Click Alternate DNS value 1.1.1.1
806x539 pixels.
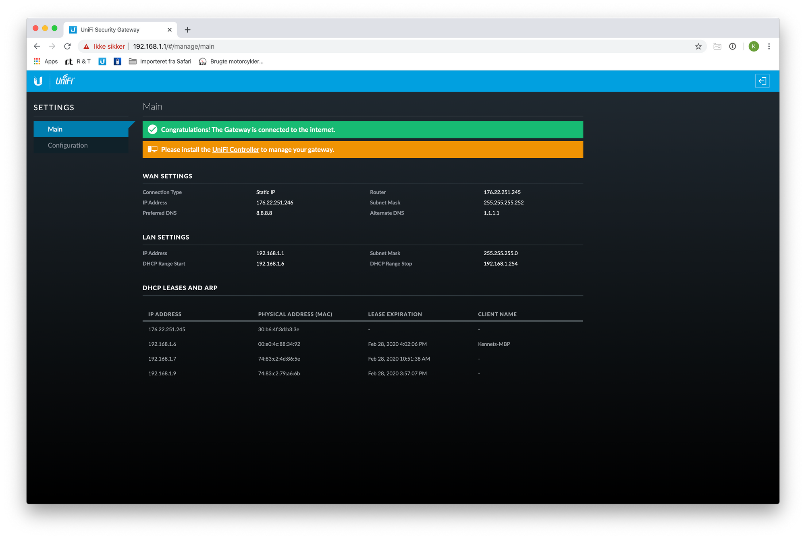tap(491, 213)
